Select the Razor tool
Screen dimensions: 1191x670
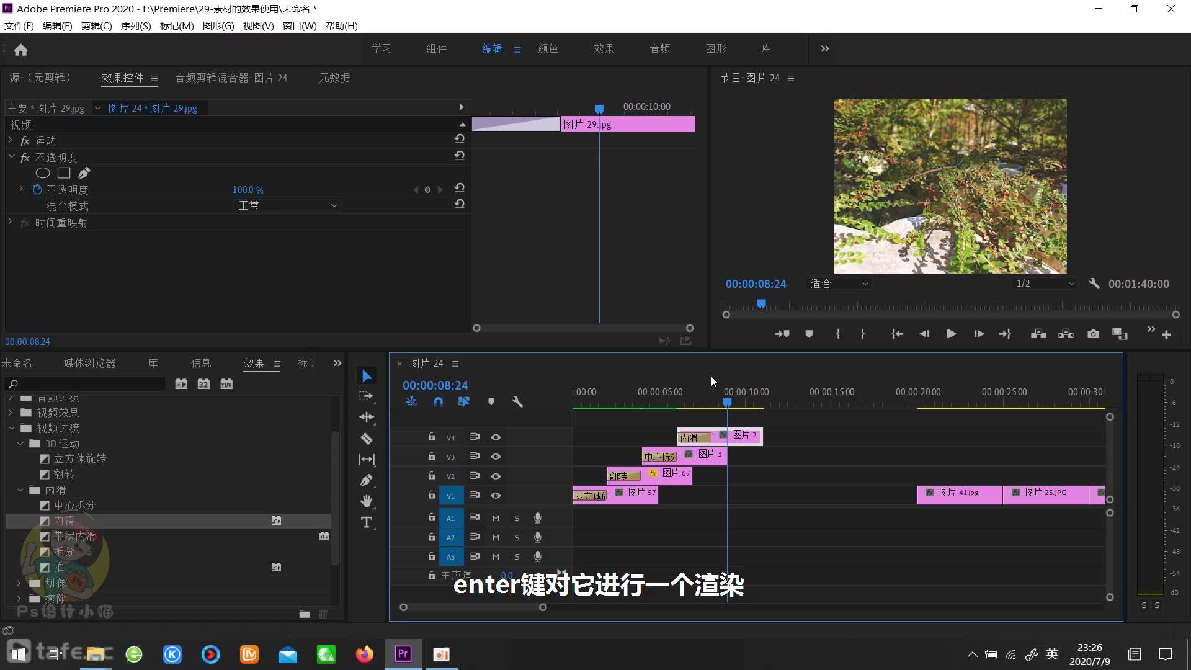tap(367, 438)
